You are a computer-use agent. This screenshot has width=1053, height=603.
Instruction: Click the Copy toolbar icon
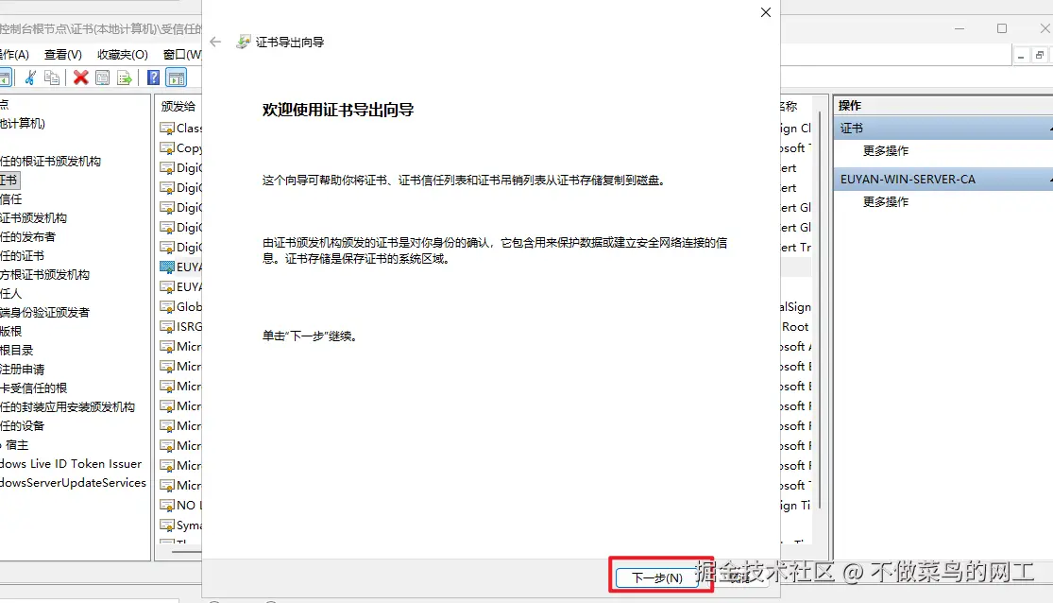pos(52,78)
